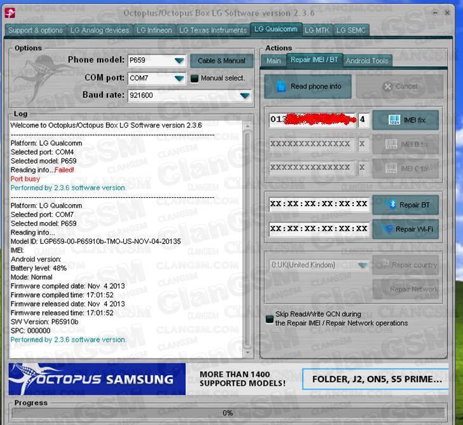Switch to the Main actions tab
This screenshot has width=463, height=425.
coord(274,60)
